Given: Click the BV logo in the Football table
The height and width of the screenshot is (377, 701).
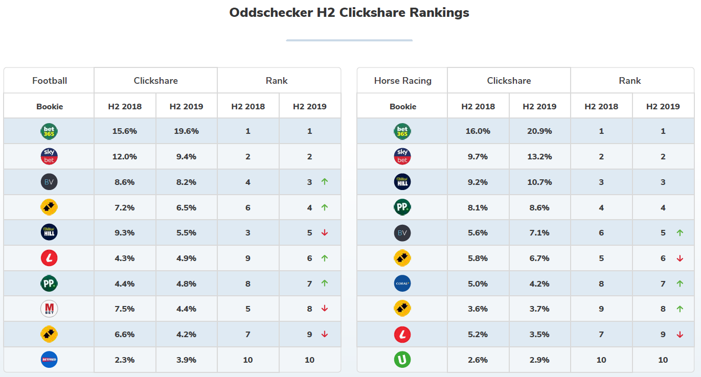Looking at the screenshot, I should point(49,182).
